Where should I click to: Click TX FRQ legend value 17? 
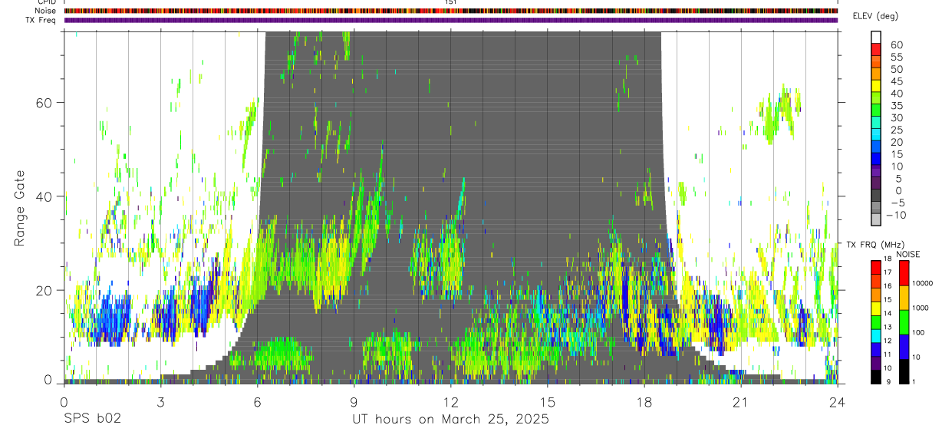click(x=886, y=272)
